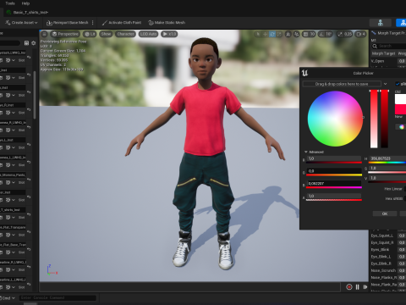Choose the Translate gizmo tool

pyautogui.click(x=265, y=34)
